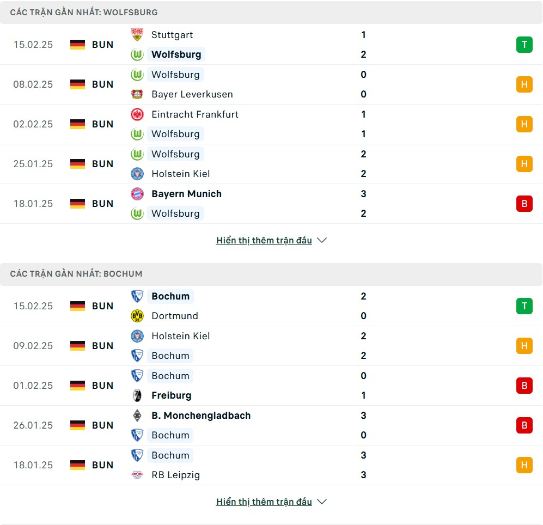
Task: Click the Bayern Munich club crest
Action: 137,194
